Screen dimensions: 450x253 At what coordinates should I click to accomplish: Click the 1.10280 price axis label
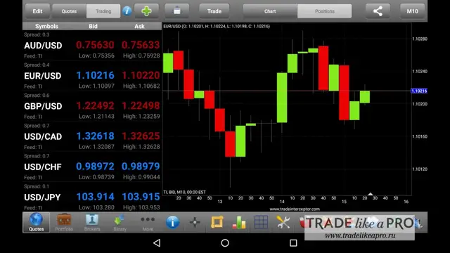pos(420,39)
